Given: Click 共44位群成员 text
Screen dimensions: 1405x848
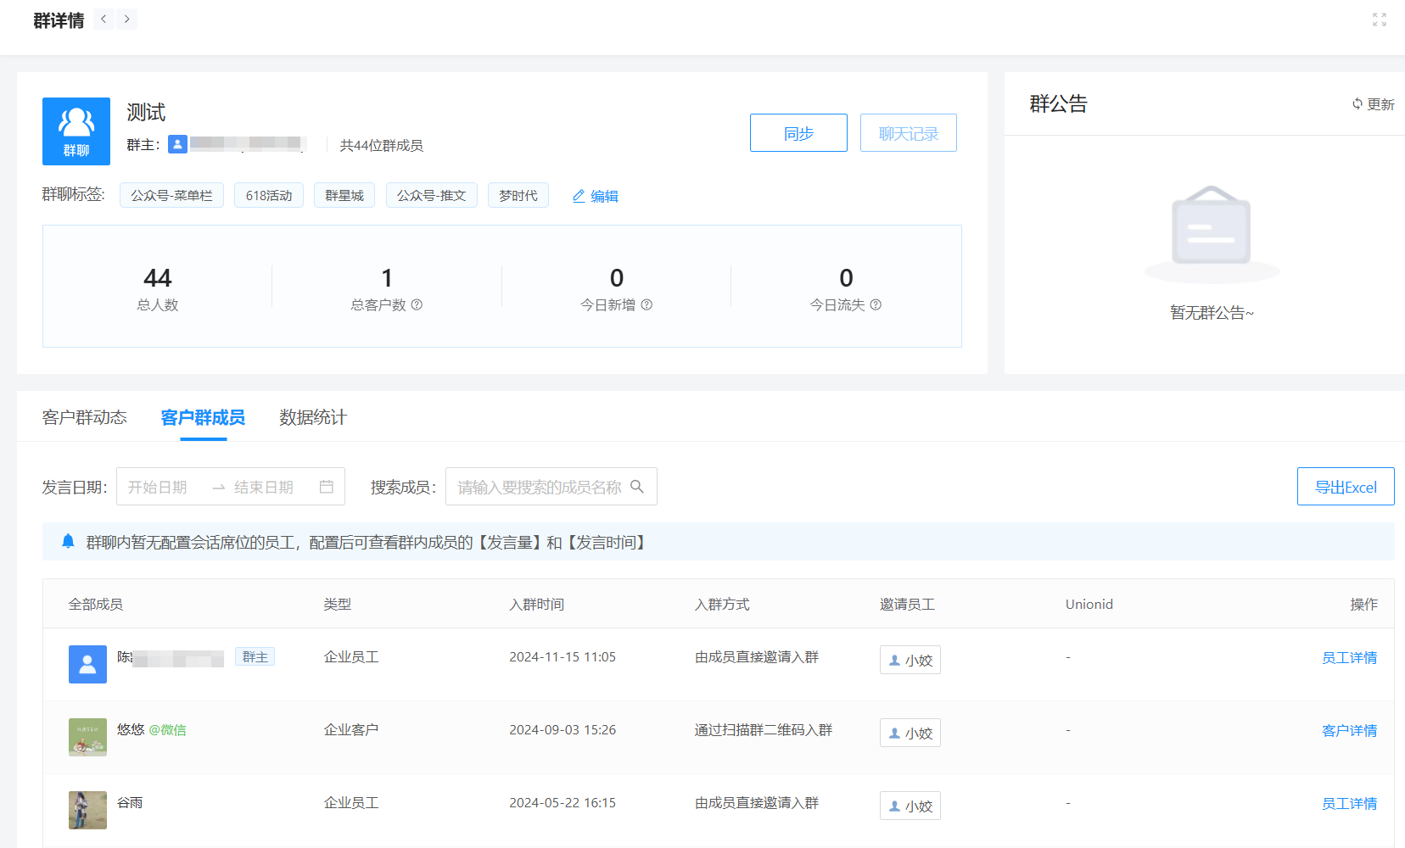Looking at the screenshot, I should point(382,145).
